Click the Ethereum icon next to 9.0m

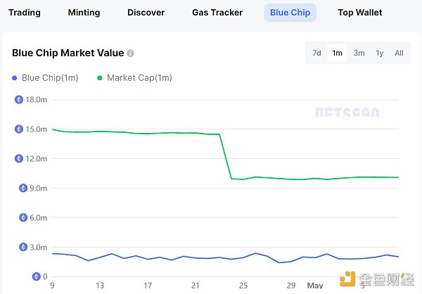click(x=19, y=188)
